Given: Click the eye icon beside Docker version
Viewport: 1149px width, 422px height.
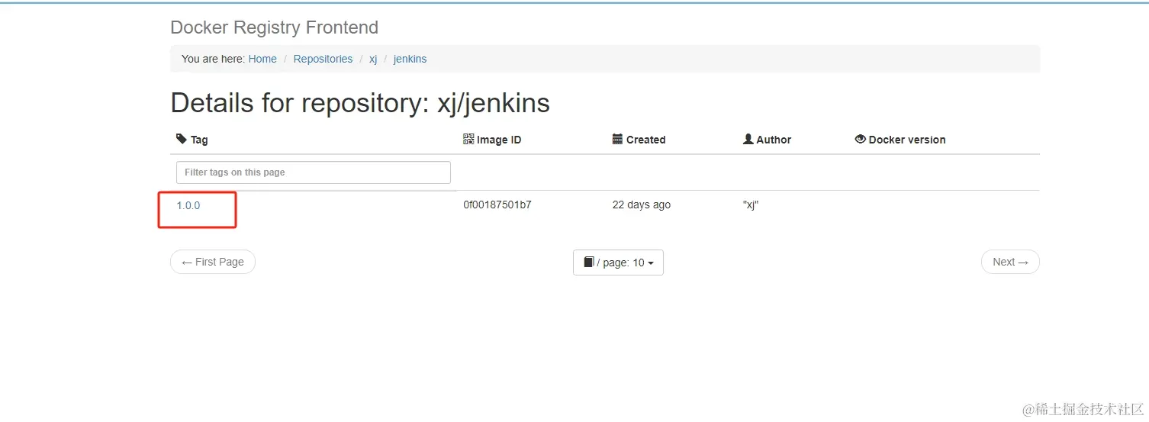Looking at the screenshot, I should click(x=861, y=139).
